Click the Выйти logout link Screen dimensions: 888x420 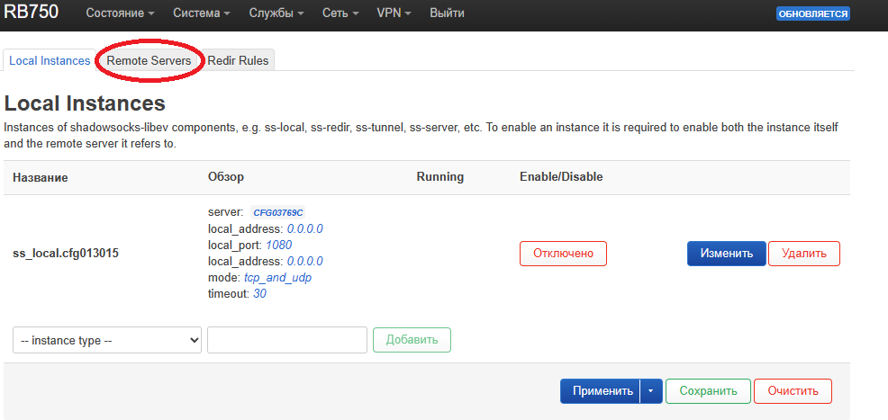[x=448, y=13]
